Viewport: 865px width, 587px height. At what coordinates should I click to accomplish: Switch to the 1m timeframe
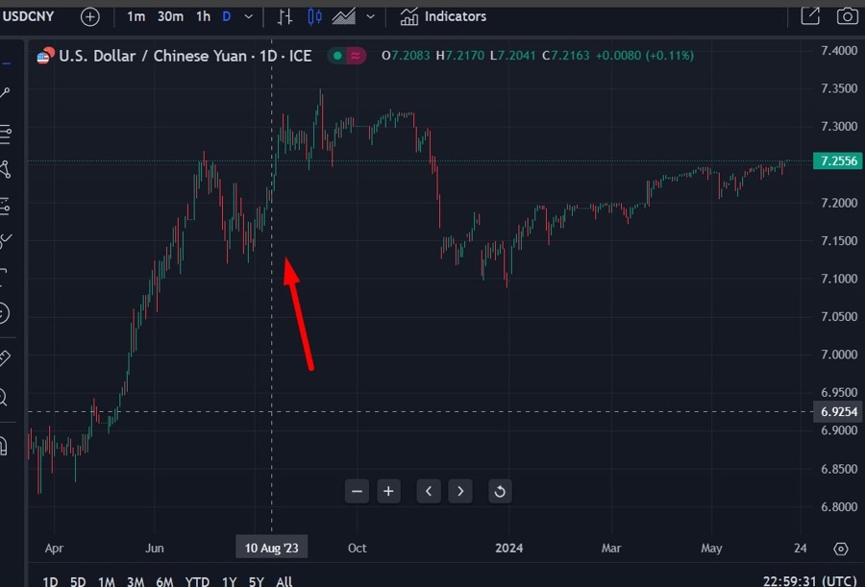[136, 16]
